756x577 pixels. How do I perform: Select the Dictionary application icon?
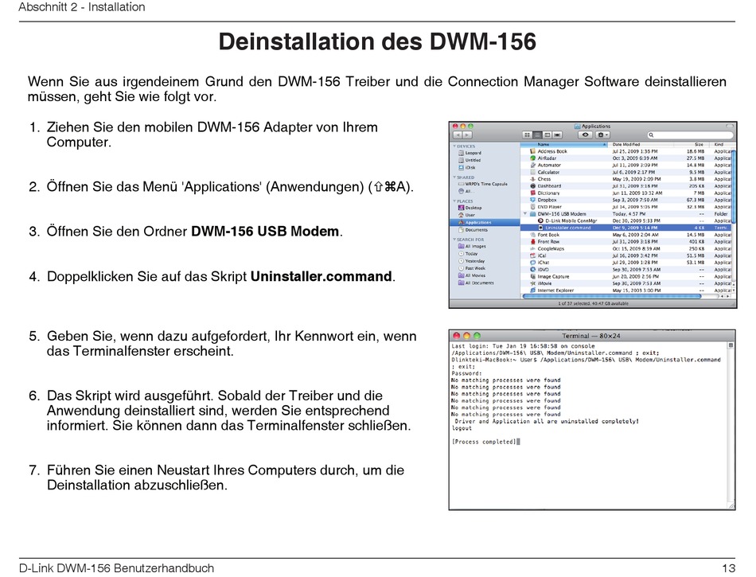click(x=532, y=193)
